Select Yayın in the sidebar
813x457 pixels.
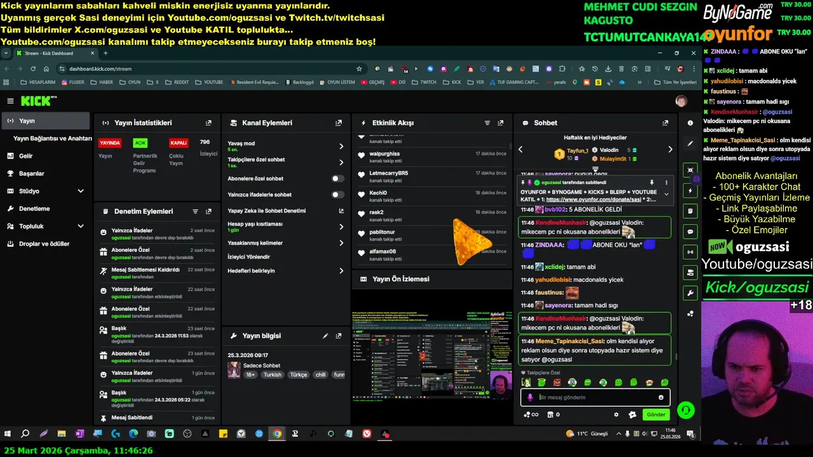pos(46,121)
